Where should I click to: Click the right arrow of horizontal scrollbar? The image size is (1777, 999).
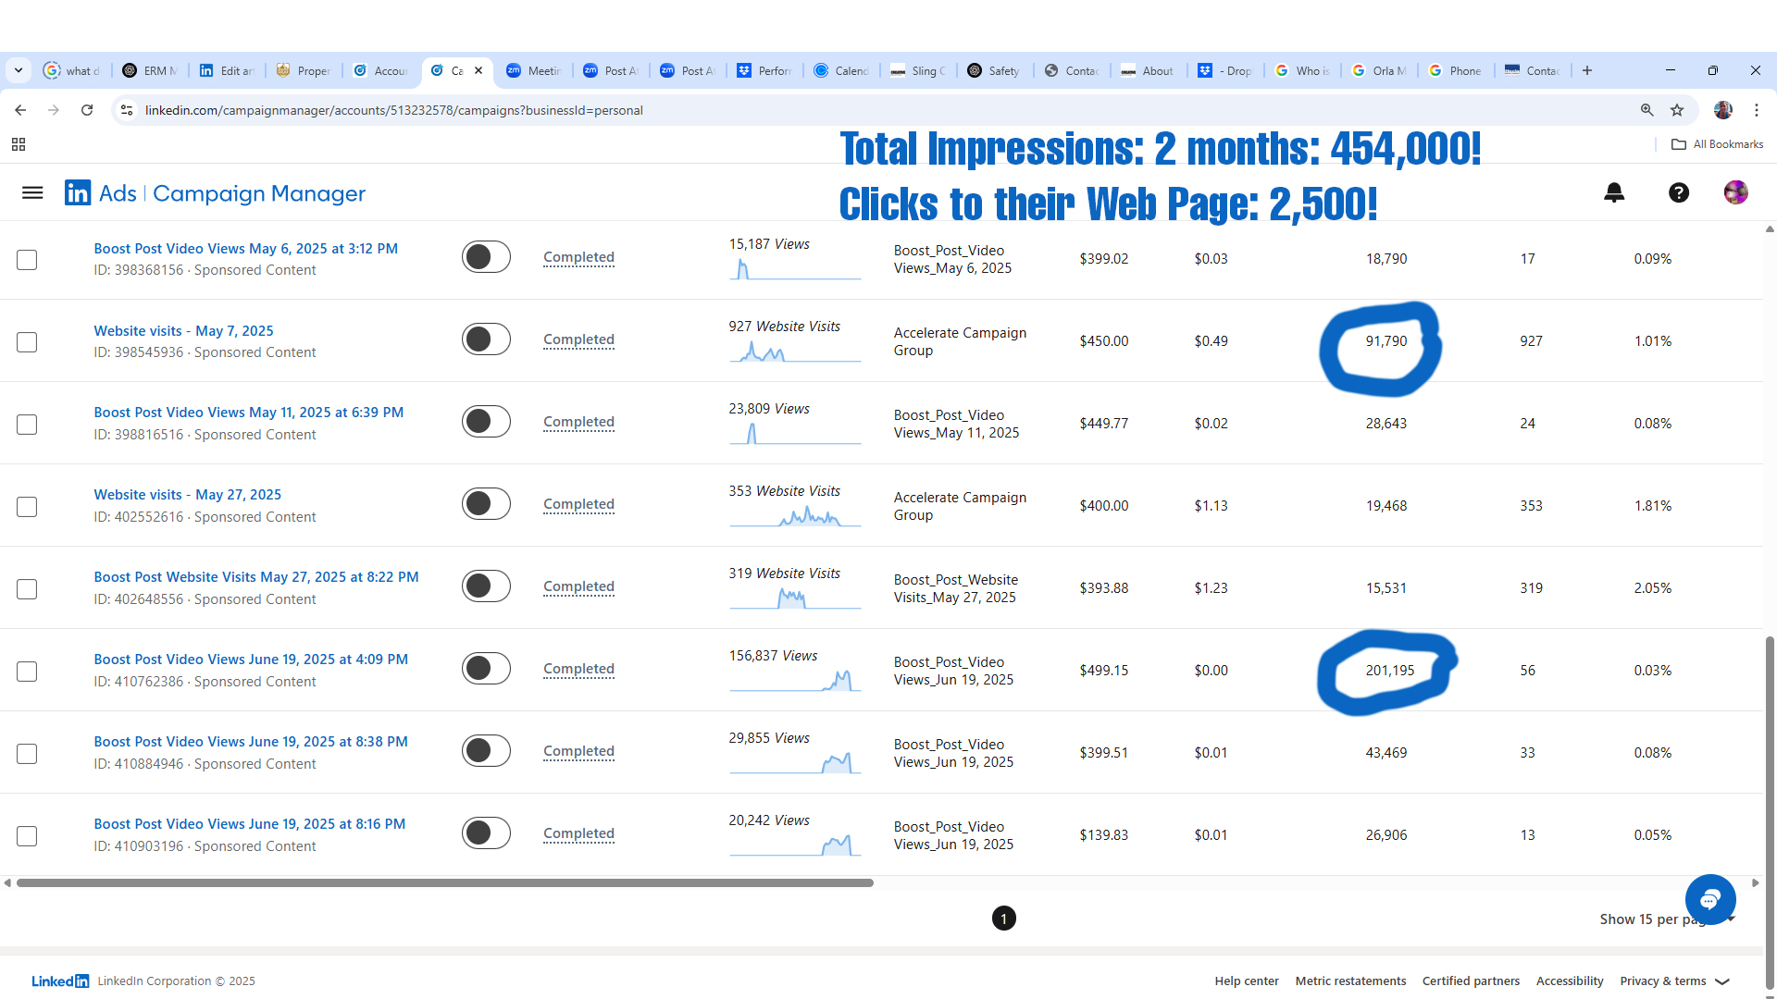1755,883
